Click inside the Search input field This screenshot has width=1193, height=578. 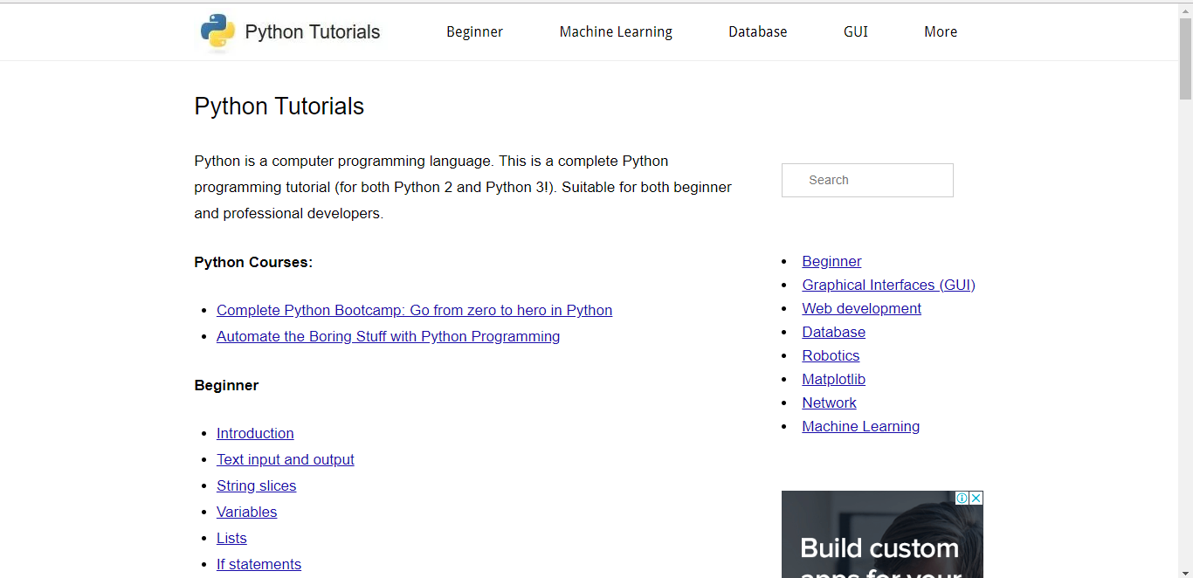pyautogui.click(x=867, y=180)
